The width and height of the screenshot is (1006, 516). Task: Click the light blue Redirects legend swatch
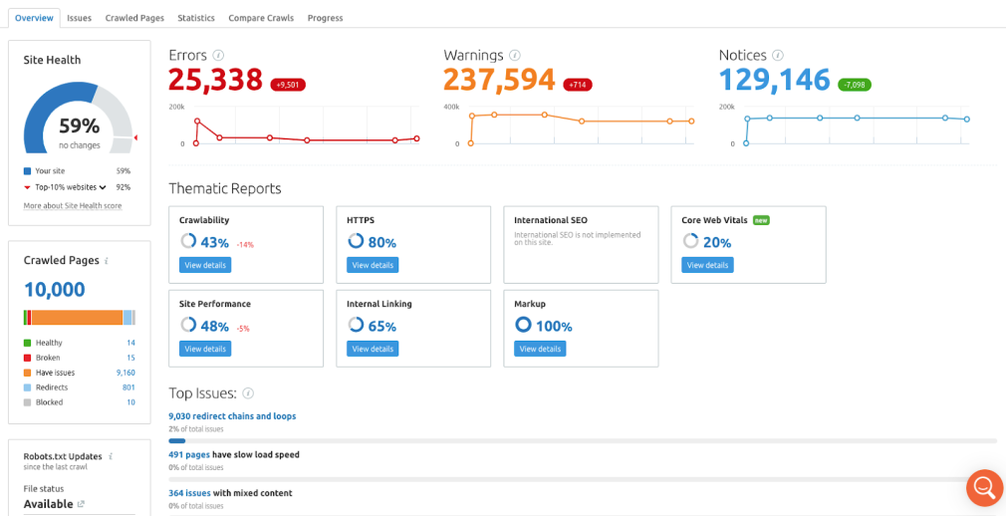coord(27,387)
